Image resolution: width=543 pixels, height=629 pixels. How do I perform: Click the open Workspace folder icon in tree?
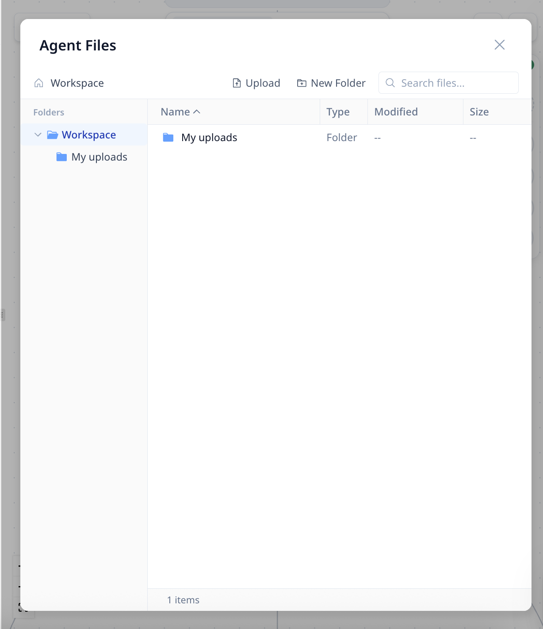click(x=53, y=135)
